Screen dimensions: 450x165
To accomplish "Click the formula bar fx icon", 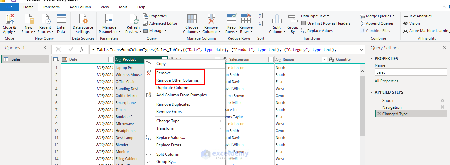I will click(x=82, y=50).
